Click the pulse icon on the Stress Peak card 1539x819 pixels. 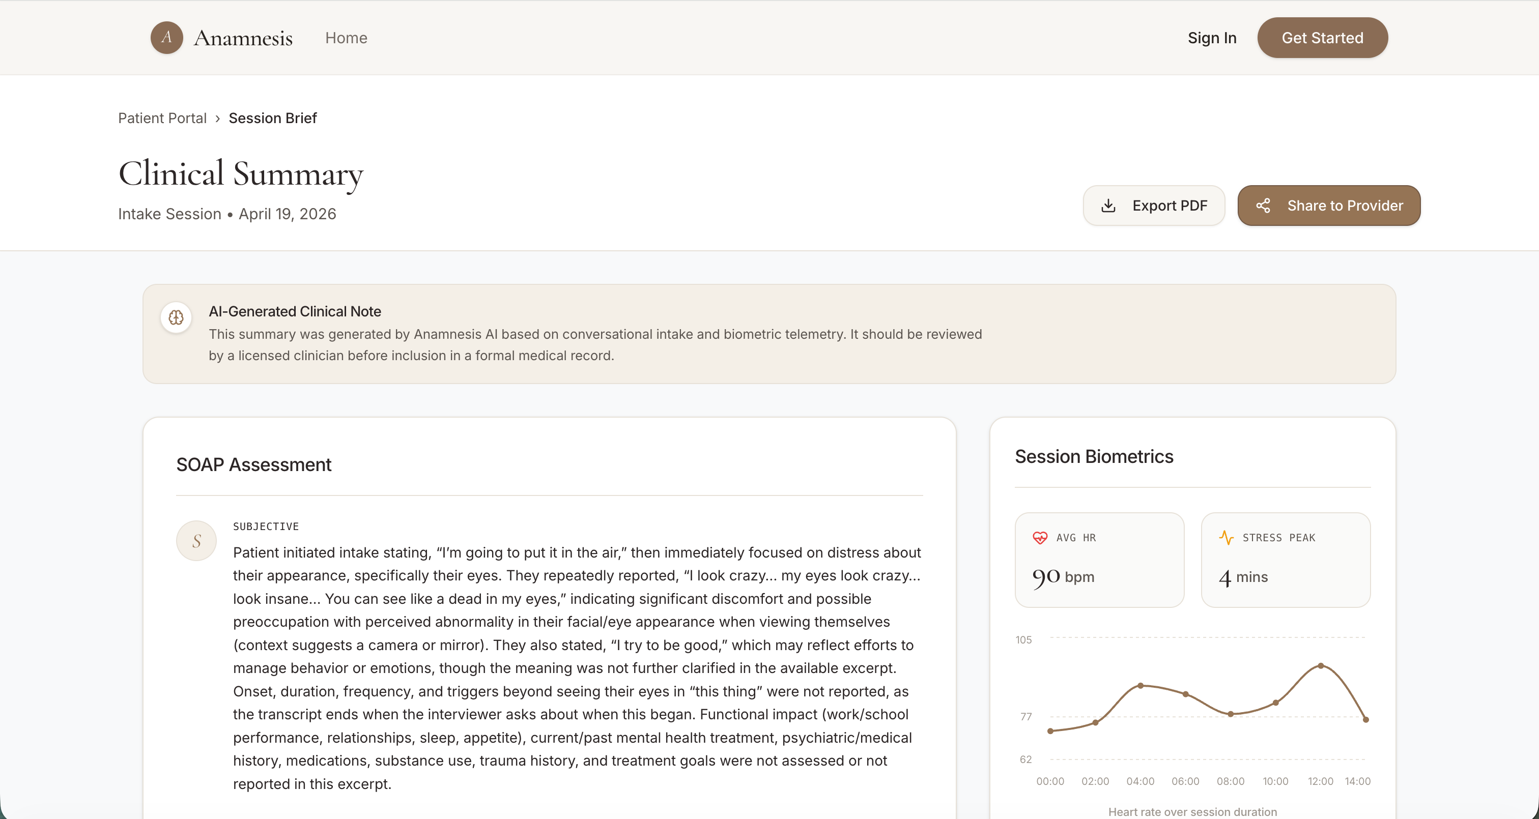click(x=1227, y=538)
